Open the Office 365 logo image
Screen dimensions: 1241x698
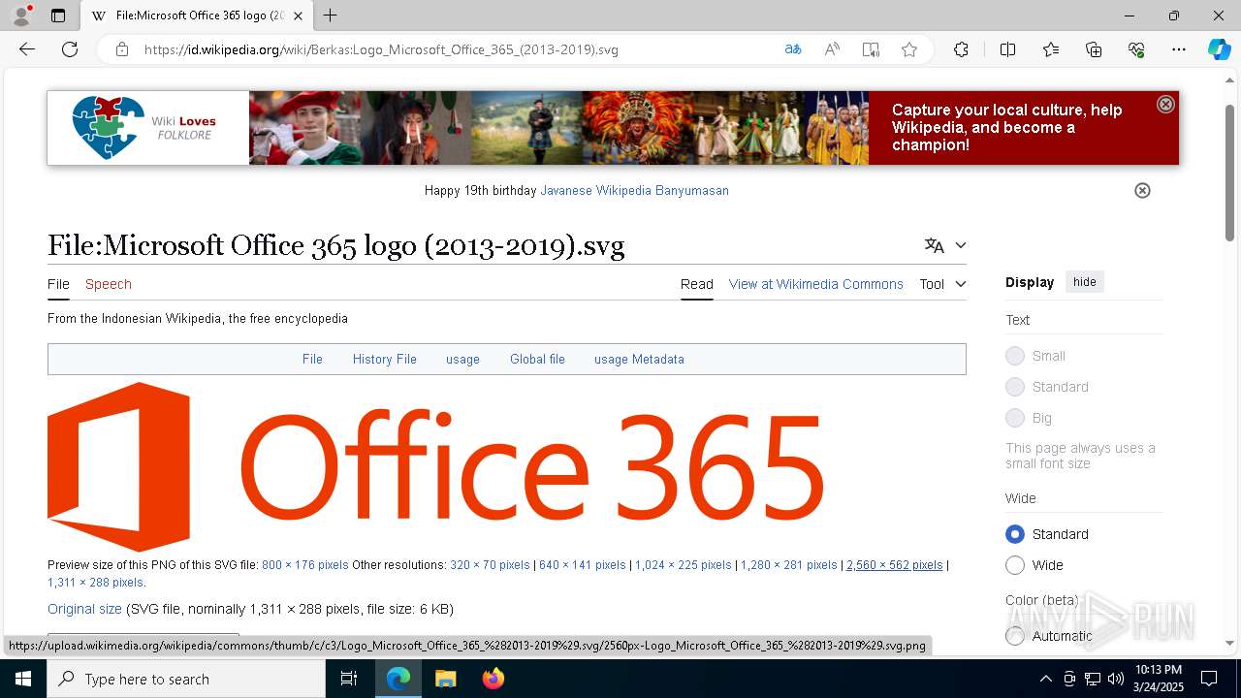435,466
